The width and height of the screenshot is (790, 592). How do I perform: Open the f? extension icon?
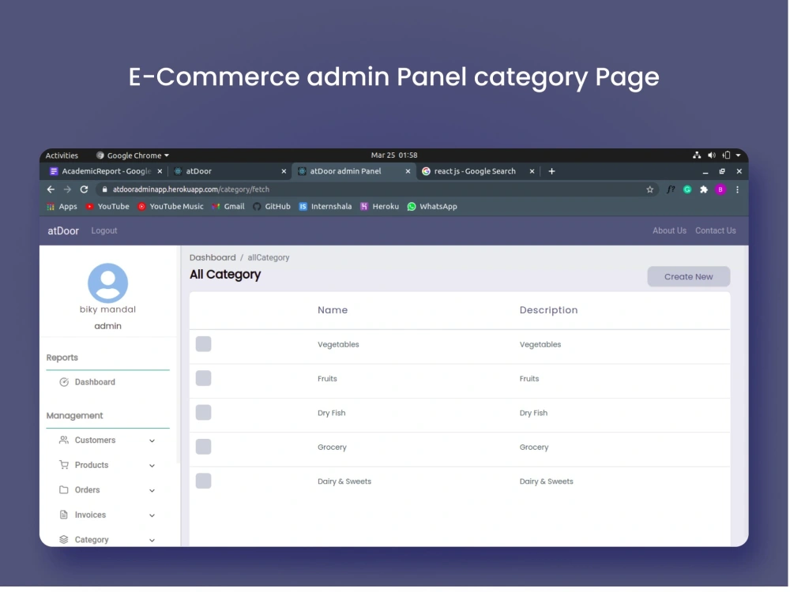pyautogui.click(x=671, y=189)
